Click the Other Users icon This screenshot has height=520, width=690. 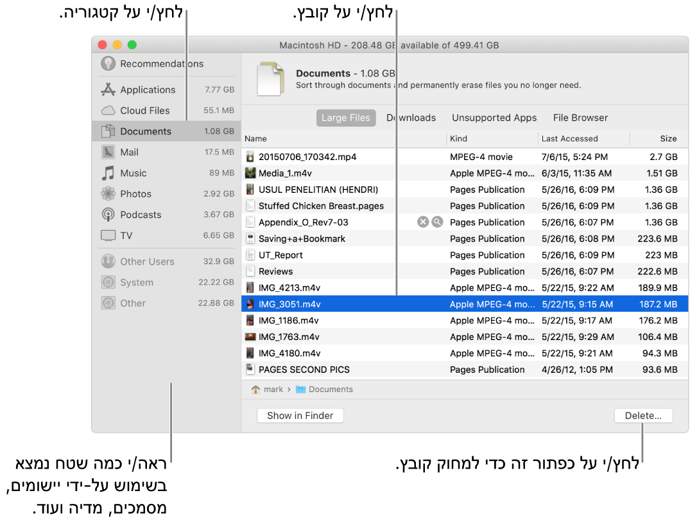tap(108, 262)
